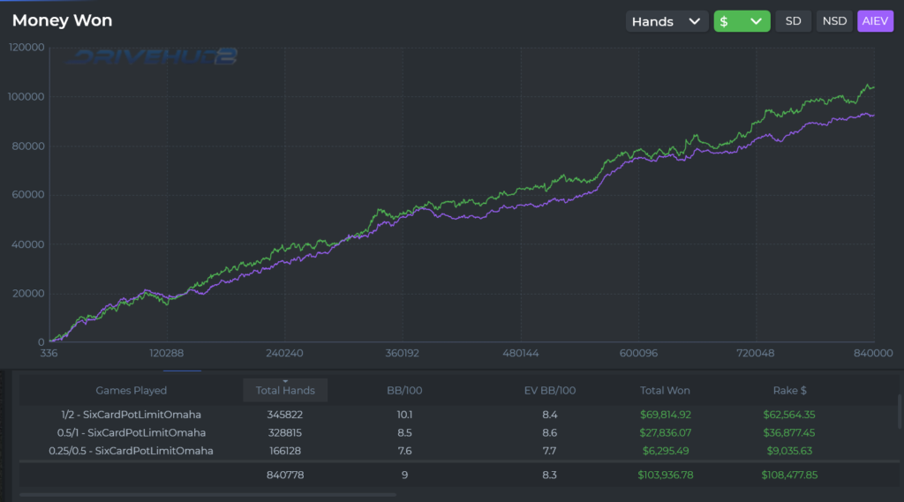Click the $103,936.78 total won cell
This screenshot has height=502, width=904.
[665, 475]
